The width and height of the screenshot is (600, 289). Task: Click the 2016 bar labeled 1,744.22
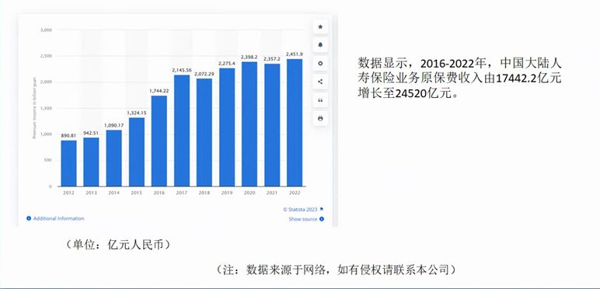click(x=159, y=141)
